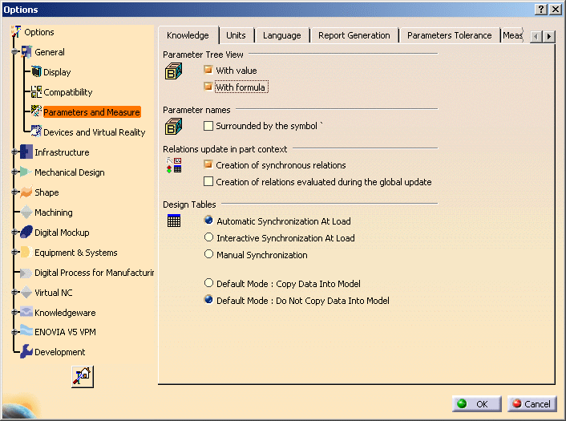Click the Design Tables grid icon
The image size is (566, 421).
174,221
